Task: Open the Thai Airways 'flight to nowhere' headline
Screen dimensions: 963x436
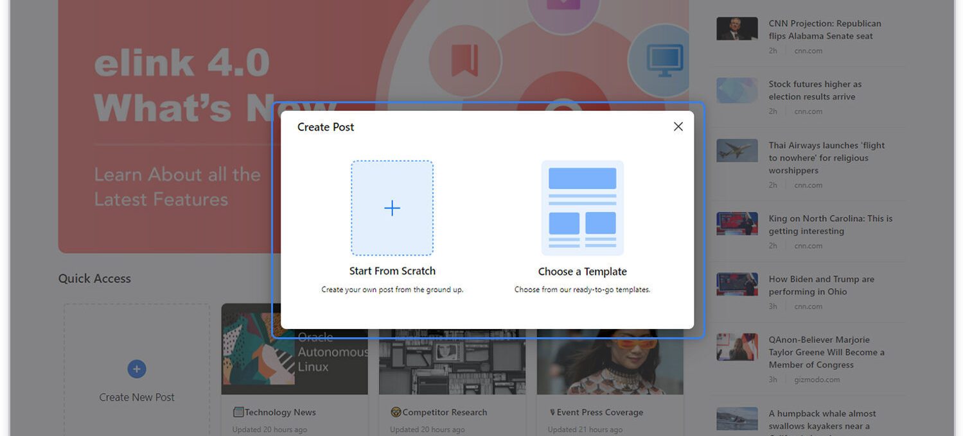Action: 827,158
